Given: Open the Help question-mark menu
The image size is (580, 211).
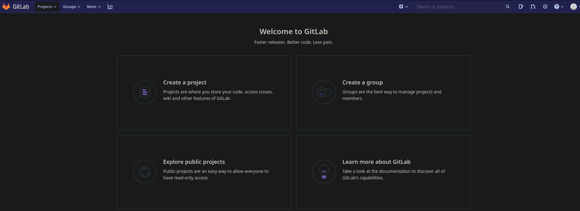Looking at the screenshot, I should coord(559,7).
